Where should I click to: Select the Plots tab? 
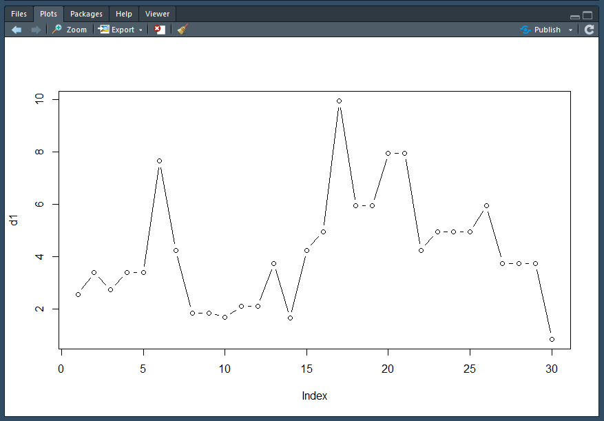click(x=48, y=14)
